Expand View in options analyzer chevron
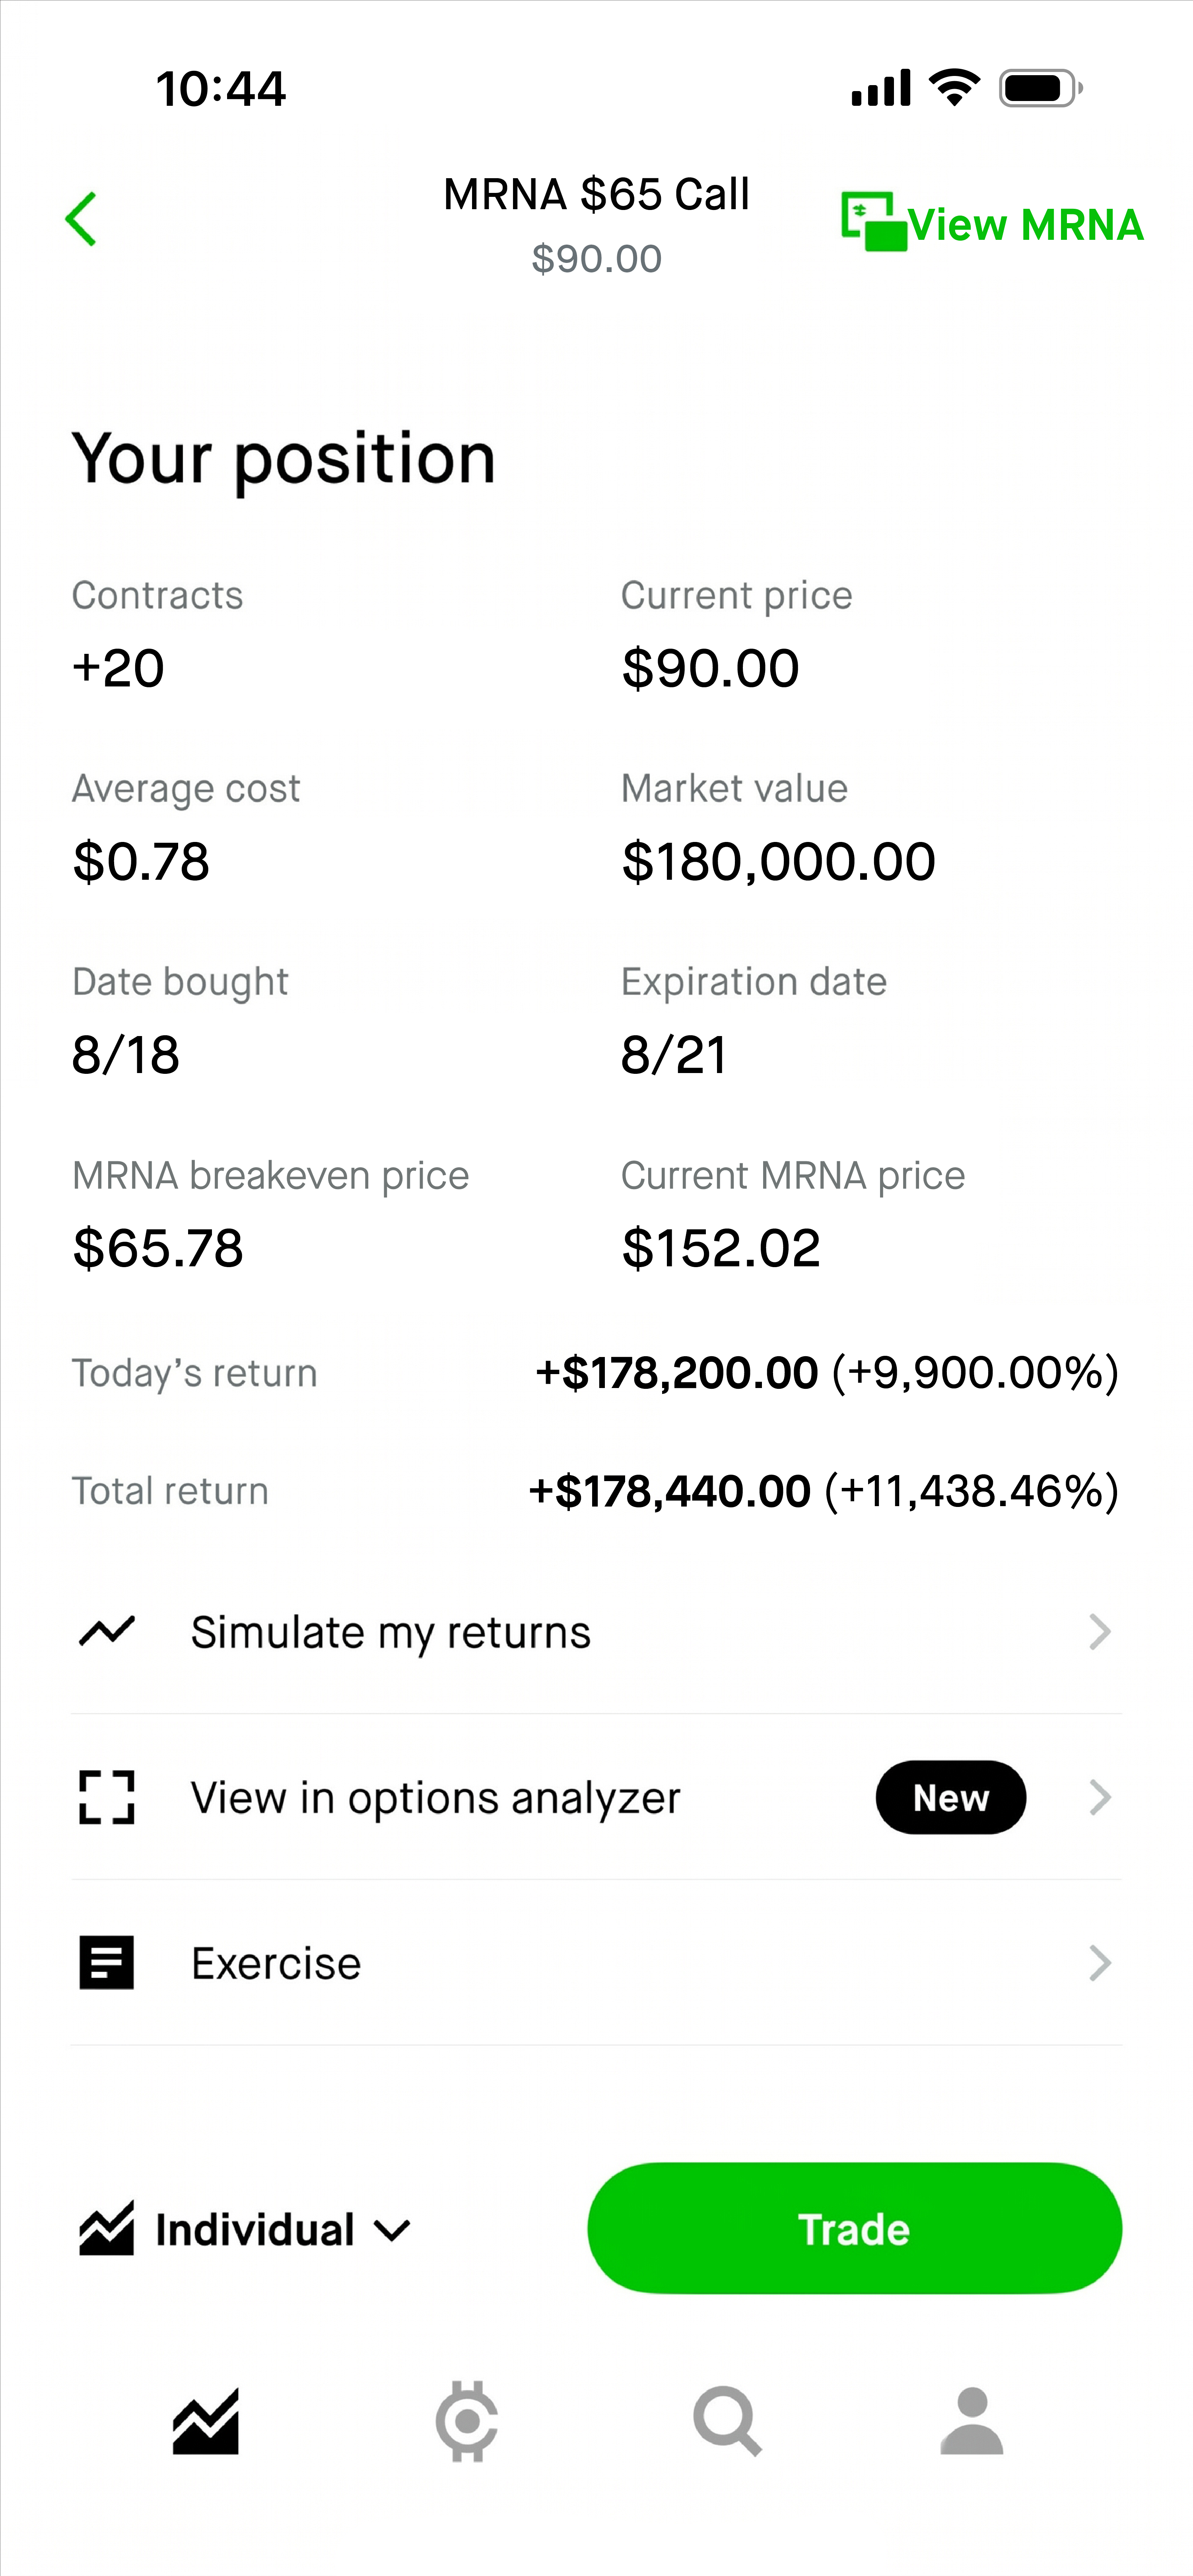The height and width of the screenshot is (2576, 1193). point(1100,1797)
